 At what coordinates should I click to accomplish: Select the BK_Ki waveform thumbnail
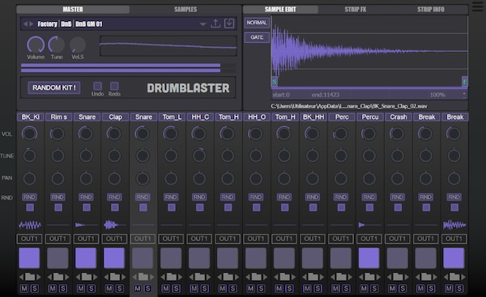(x=30, y=225)
